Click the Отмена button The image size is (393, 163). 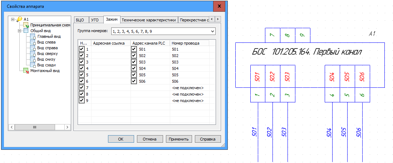[149, 139]
